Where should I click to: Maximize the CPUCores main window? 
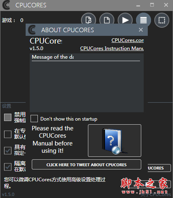coord(152,5)
